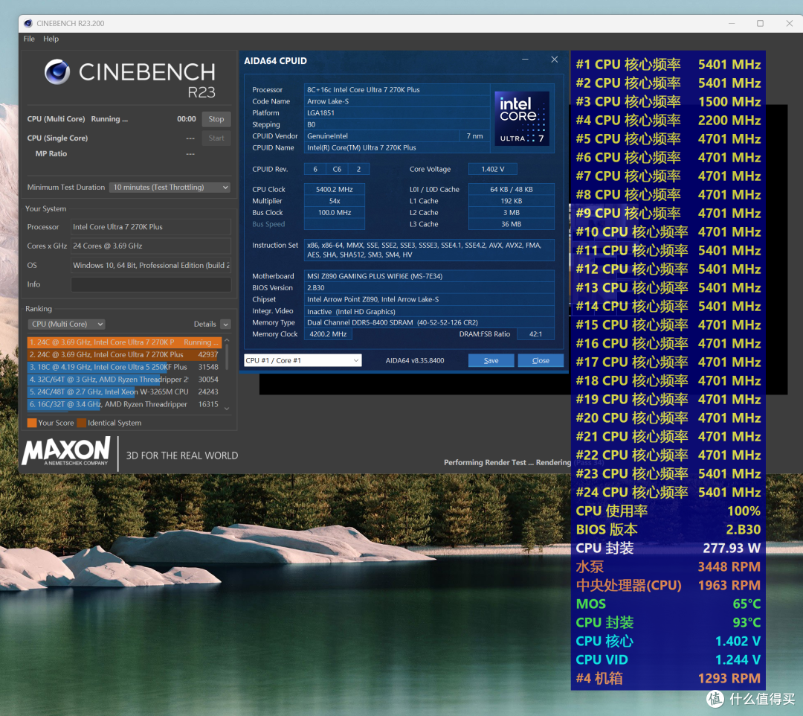Click the Platform LGA1851 field
This screenshot has height=716, width=803.
click(397, 112)
